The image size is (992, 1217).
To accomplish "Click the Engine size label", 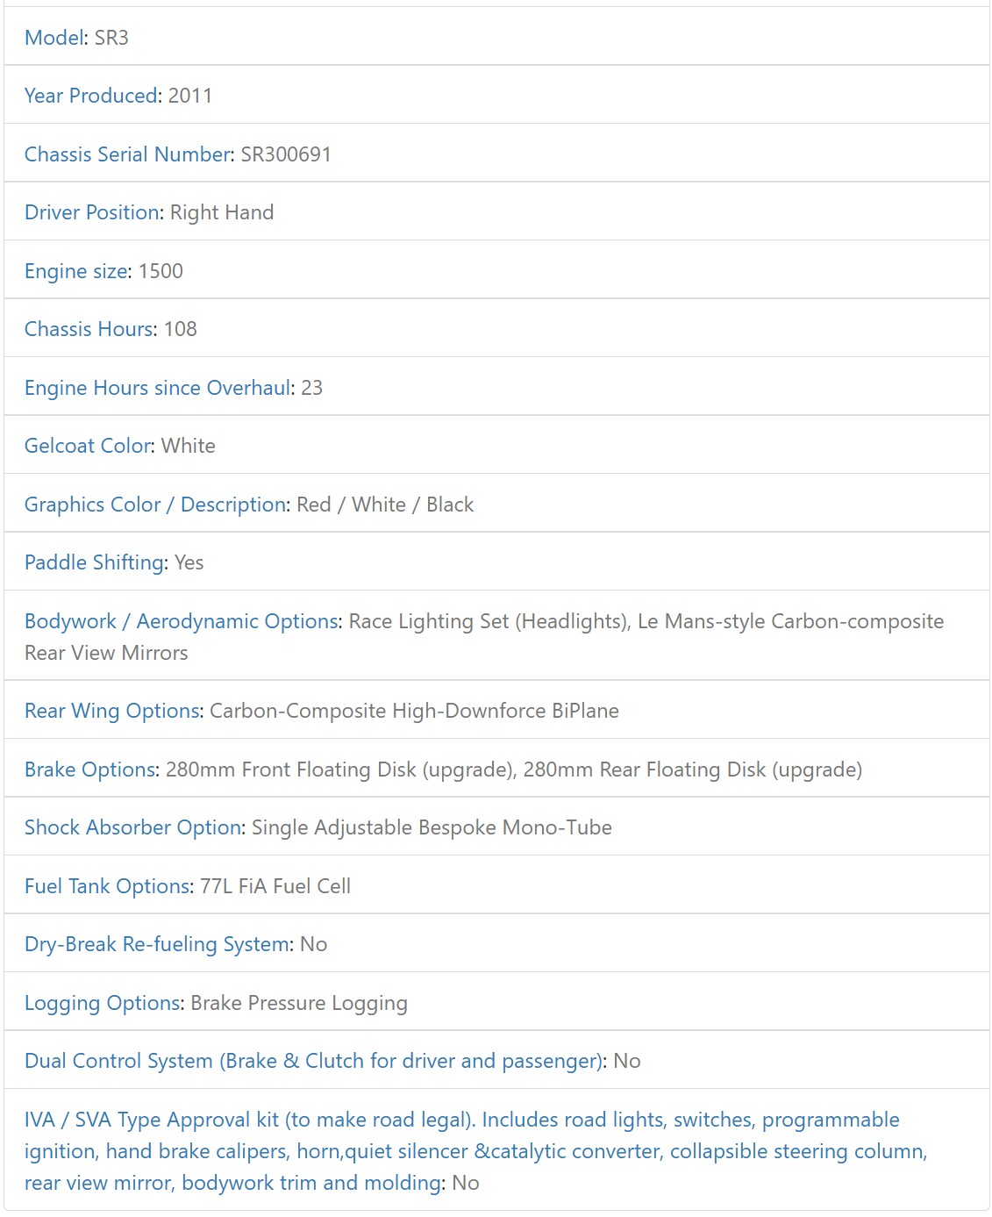I will click(76, 271).
